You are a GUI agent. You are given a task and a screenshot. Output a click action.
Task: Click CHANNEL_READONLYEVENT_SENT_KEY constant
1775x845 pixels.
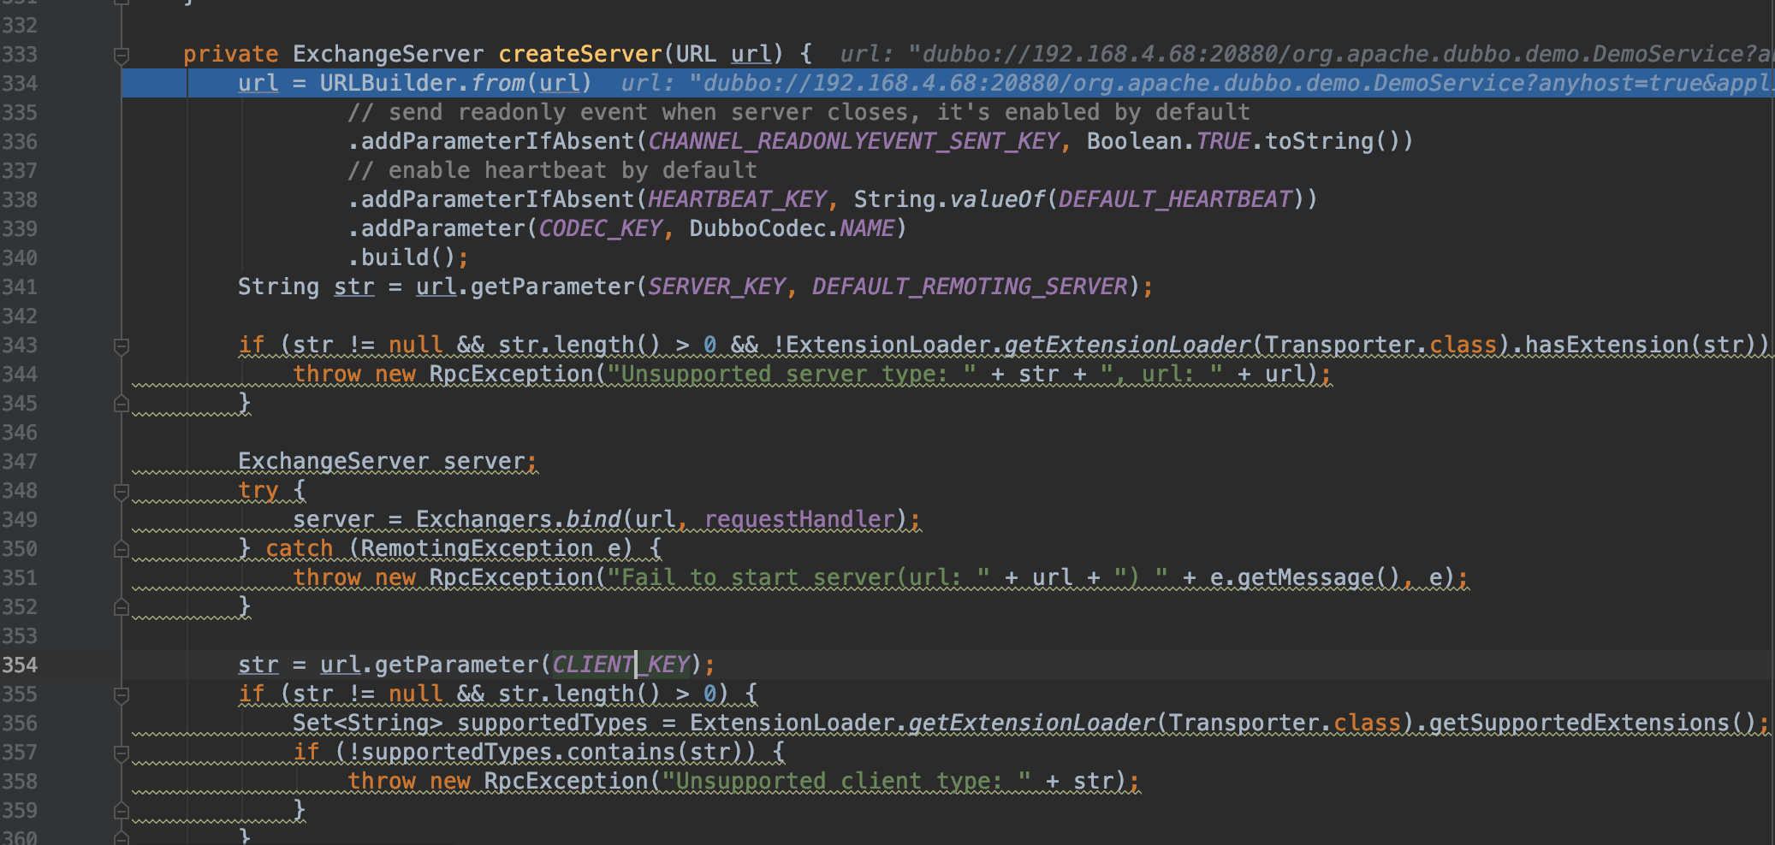click(x=854, y=141)
